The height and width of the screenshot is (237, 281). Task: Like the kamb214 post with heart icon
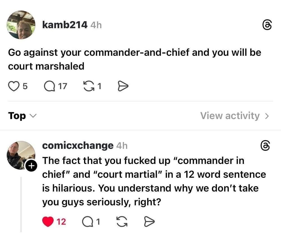click(14, 86)
